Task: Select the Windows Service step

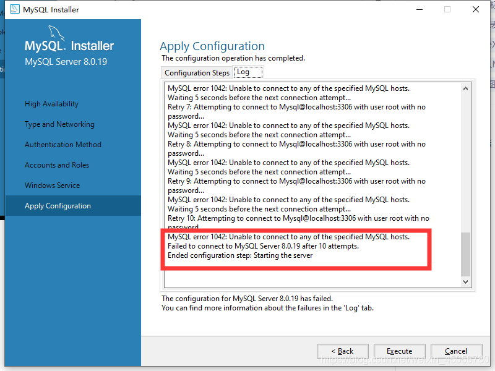Action: click(52, 185)
